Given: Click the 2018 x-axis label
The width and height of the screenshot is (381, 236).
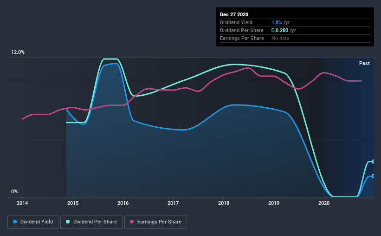Looking at the screenshot, I should tap(224, 203).
